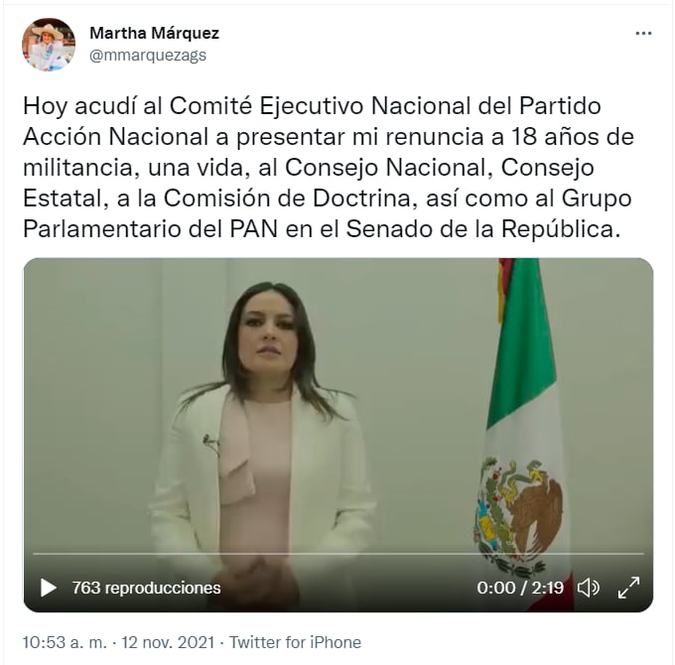The width and height of the screenshot is (675, 665).
Task: Open the @mmarquezags handle link
Action: point(148,56)
